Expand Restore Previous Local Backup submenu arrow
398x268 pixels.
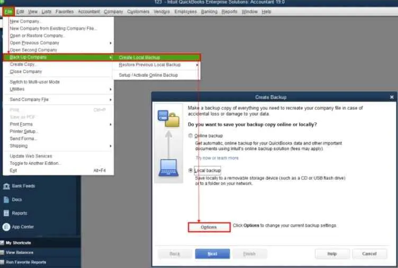pyautogui.click(x=197, y=65)
